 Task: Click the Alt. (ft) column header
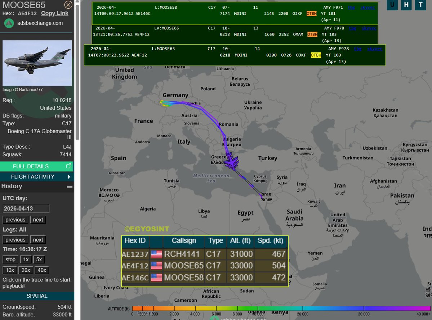pyautogui.click(x=240, y=241)
